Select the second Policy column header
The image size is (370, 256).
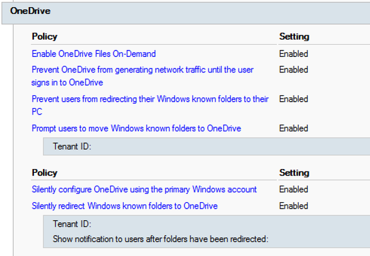pyautogui.click(x=45, y=173)
